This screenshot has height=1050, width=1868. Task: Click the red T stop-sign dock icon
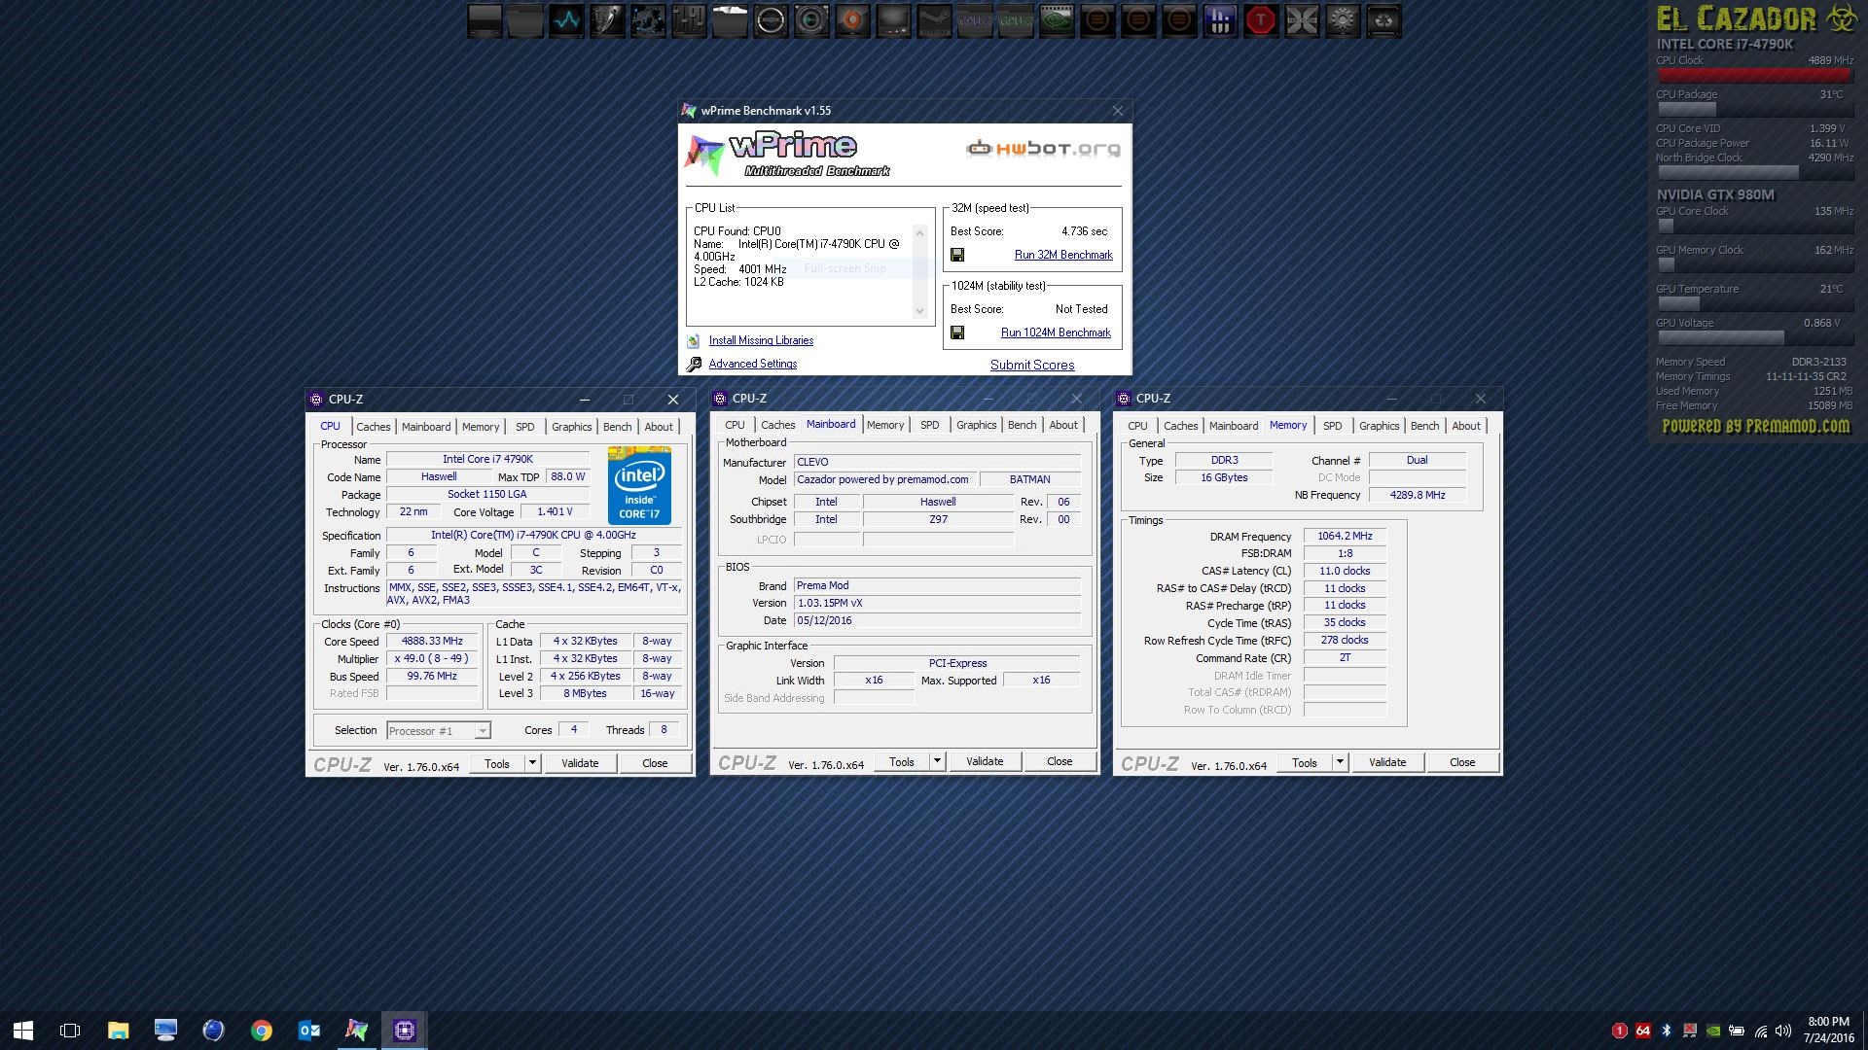tap(1261, 19)
